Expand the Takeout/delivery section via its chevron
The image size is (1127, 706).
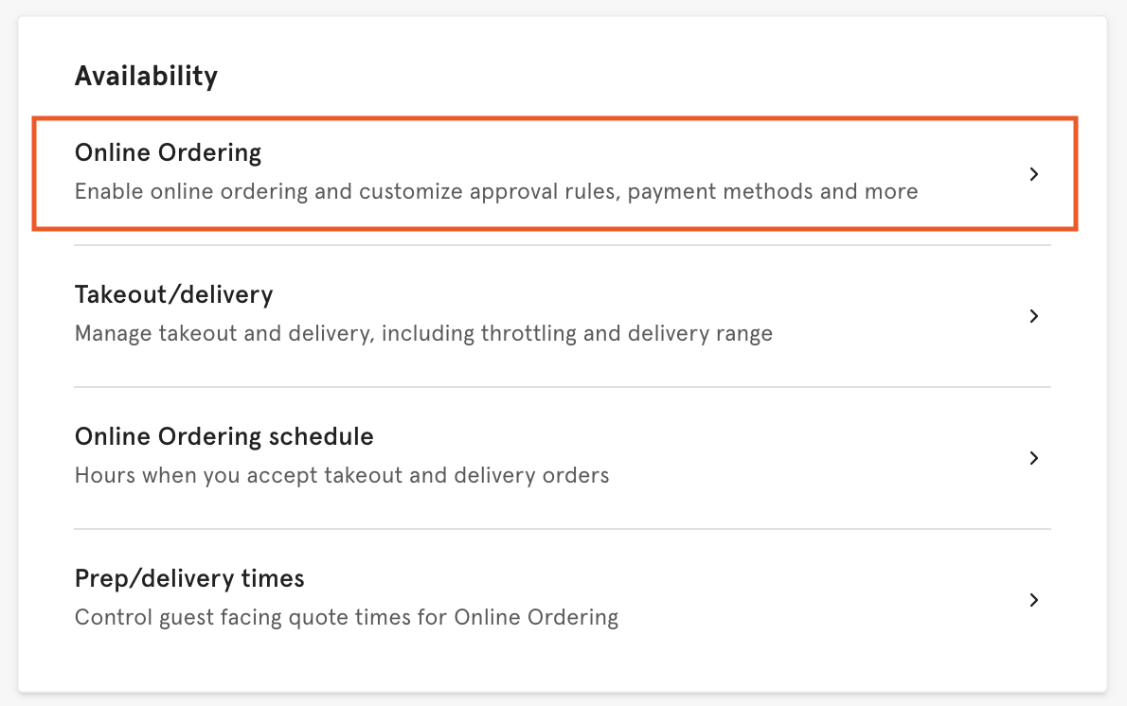(x=1034, y=316)
